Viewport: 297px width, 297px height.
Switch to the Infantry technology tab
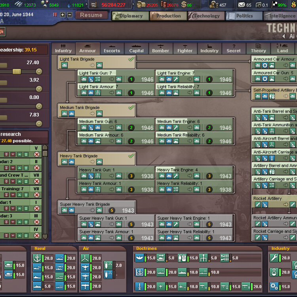click(63, 49)
